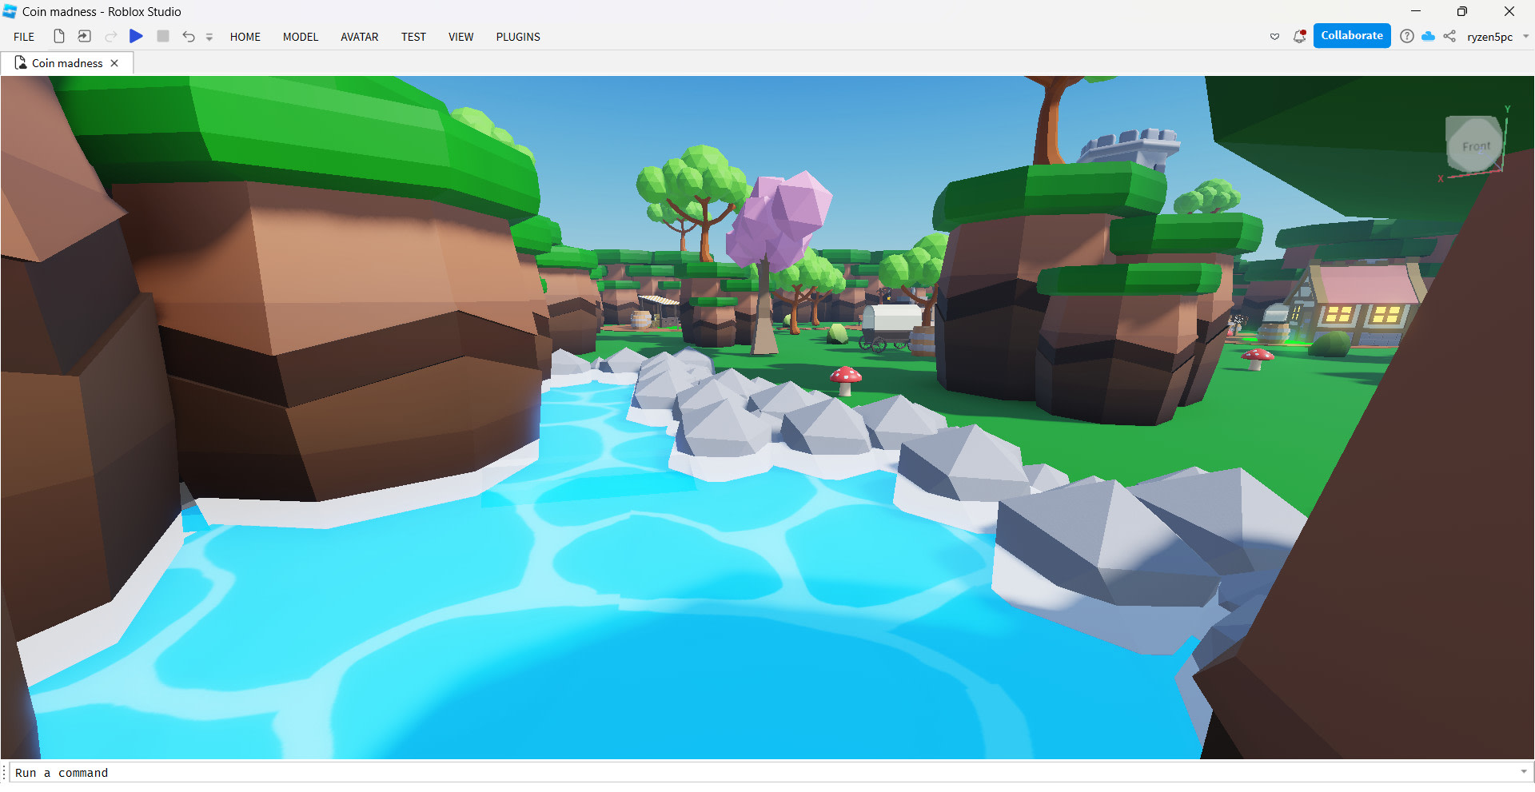Switch to the HOME ribbon tab

click(245, 37)
